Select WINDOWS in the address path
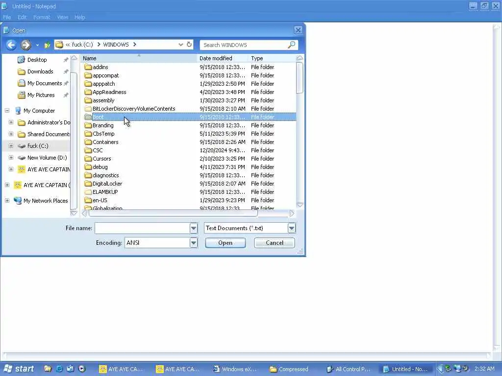 116,45
